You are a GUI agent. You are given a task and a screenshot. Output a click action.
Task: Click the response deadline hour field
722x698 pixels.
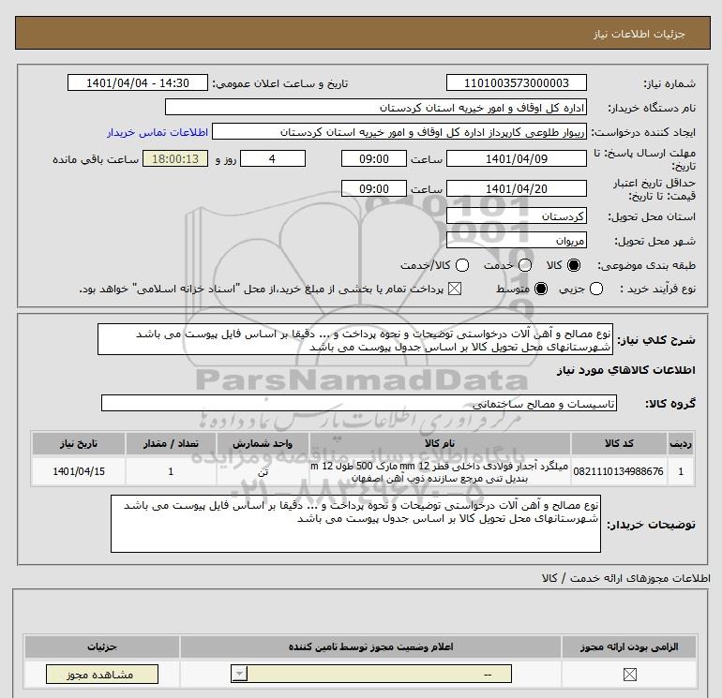point(374,158)
